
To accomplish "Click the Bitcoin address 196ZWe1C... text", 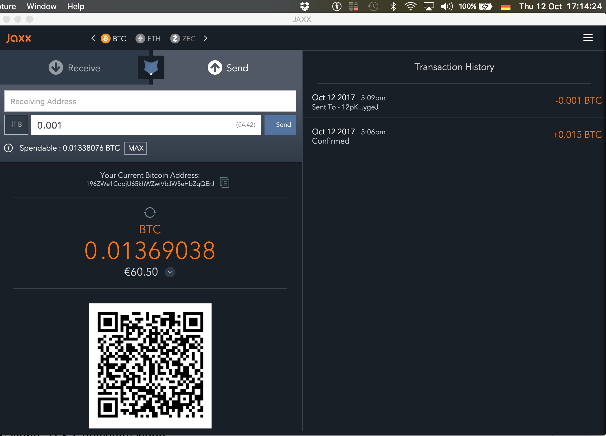I will (150, 184).
